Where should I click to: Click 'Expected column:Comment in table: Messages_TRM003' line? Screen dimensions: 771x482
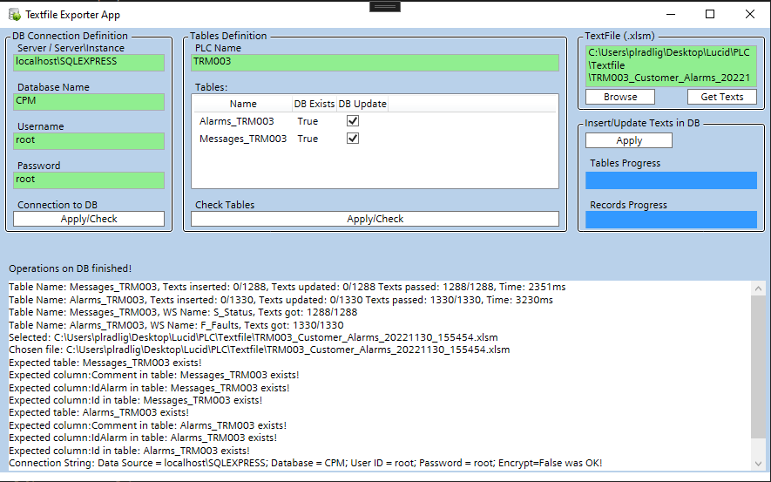(154, 375)
